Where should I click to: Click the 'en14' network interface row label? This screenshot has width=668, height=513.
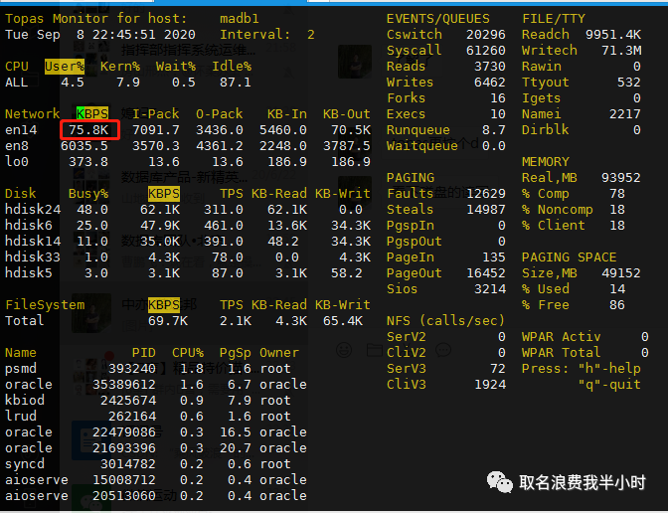21,130
